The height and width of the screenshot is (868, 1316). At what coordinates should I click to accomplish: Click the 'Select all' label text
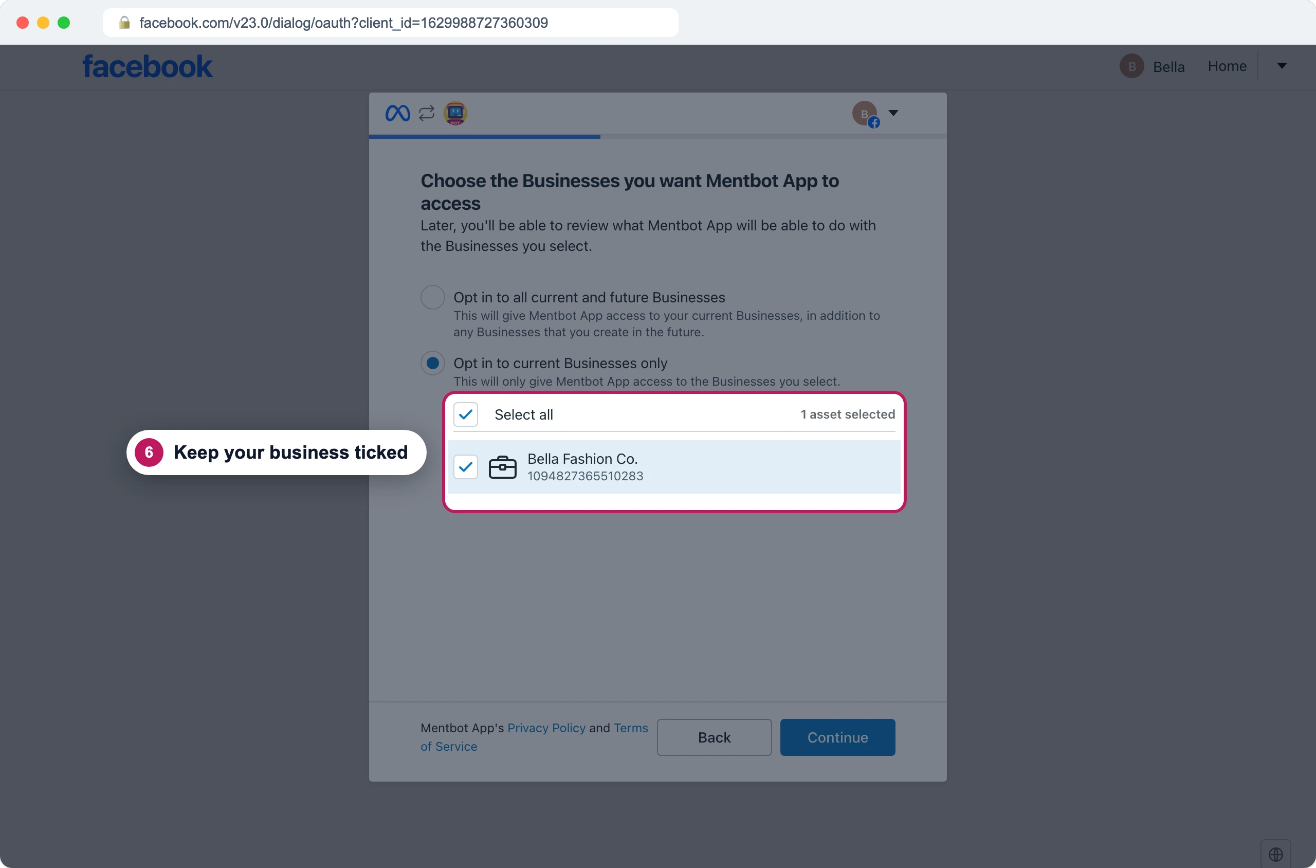pyautogui.click(x=523, y=414)
